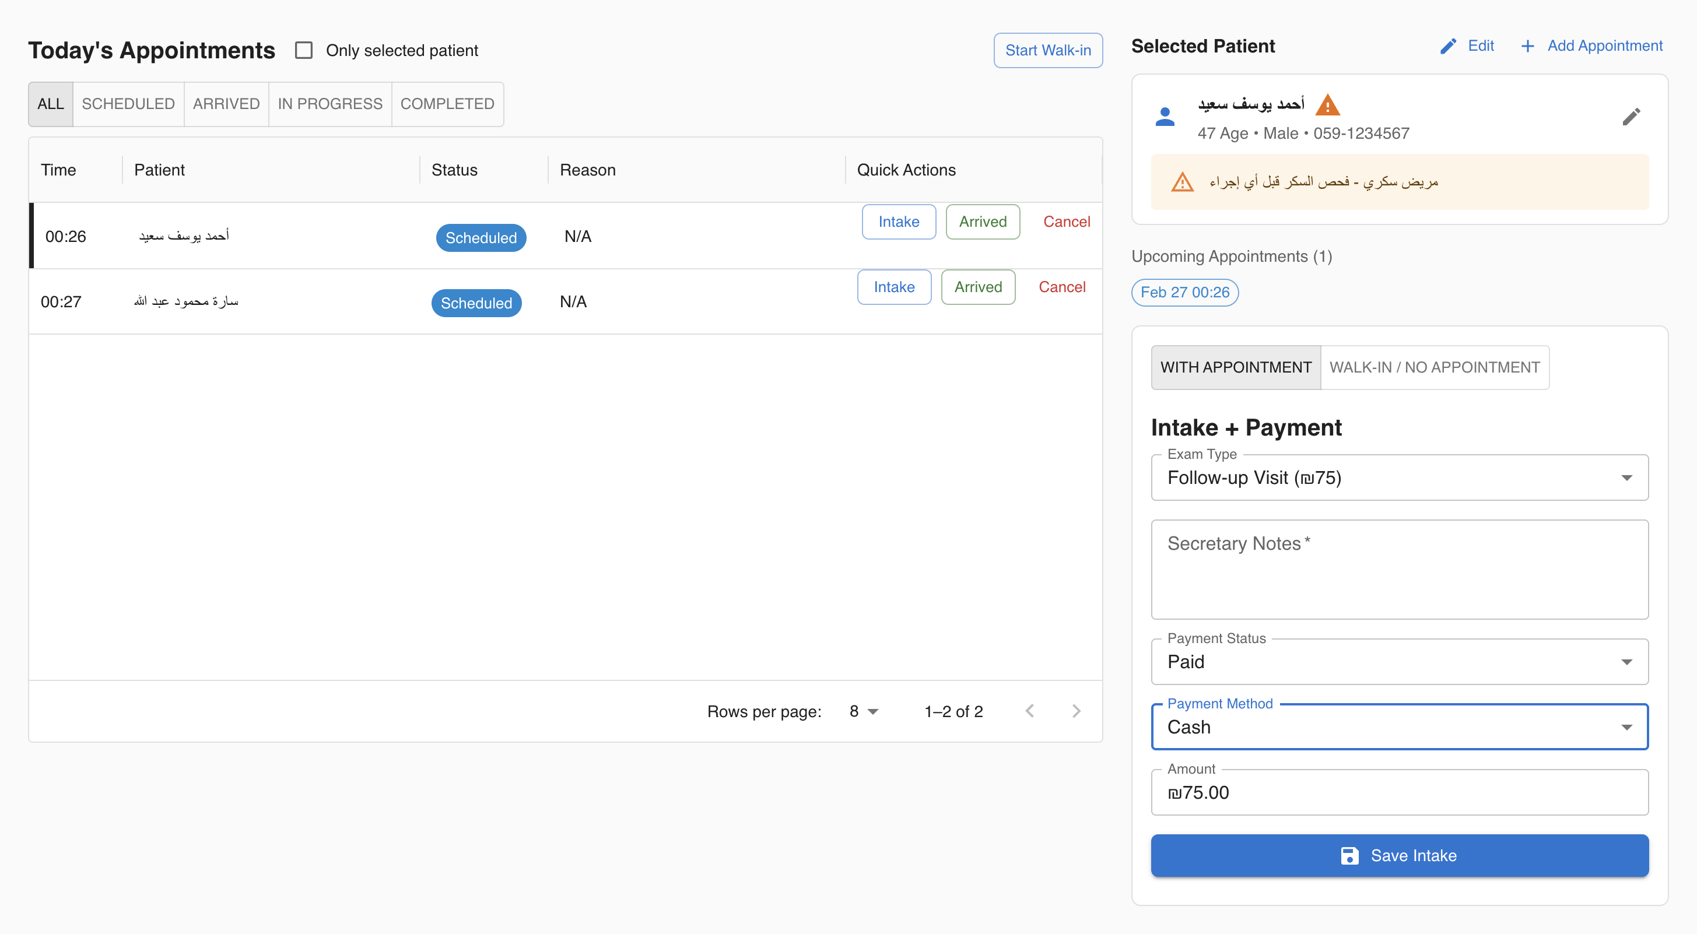1697x934 pixels.
Task: Switch to the COMPLETED tab
Action: 447,103
